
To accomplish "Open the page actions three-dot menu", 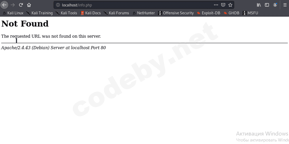I will [x=216, y=5].
